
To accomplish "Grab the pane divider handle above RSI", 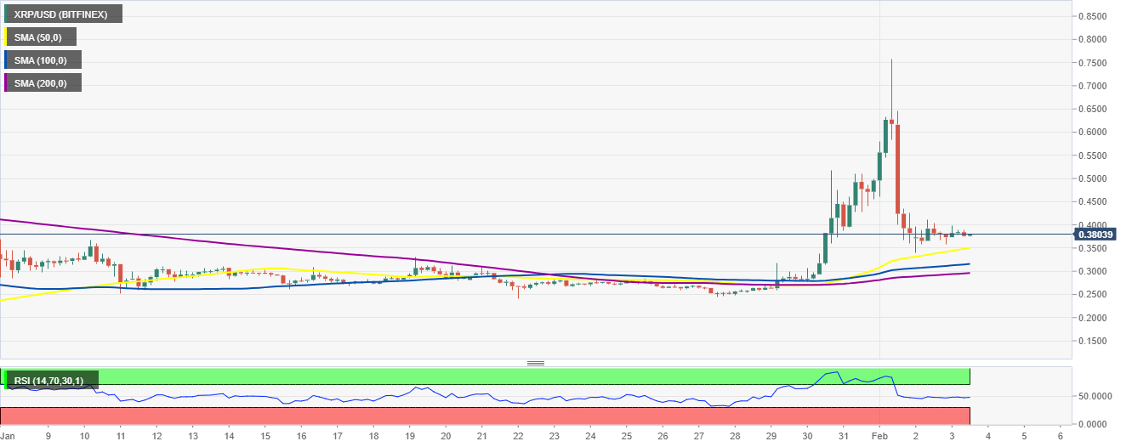I will pyautogui.click(x=536, y=363).
